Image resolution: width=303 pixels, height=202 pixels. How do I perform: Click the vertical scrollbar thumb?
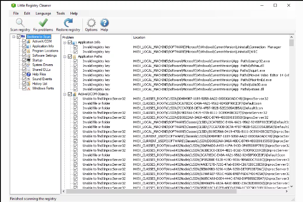[291, 43]
